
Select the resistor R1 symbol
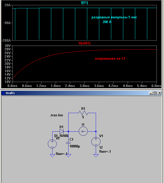(x=83, y=113)
